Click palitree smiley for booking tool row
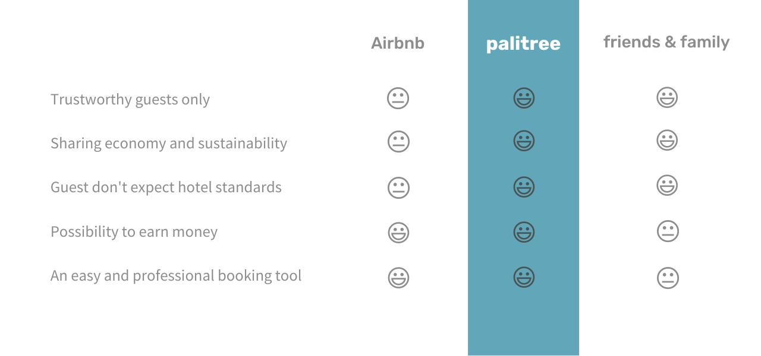This screenshot has height=356, width=761. click(524, 277)
